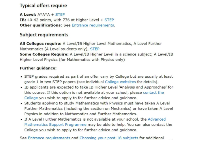This screenshot has width=199, height=147.
Task: Open the STEP link in the A Level line
Action: [60, 14]
